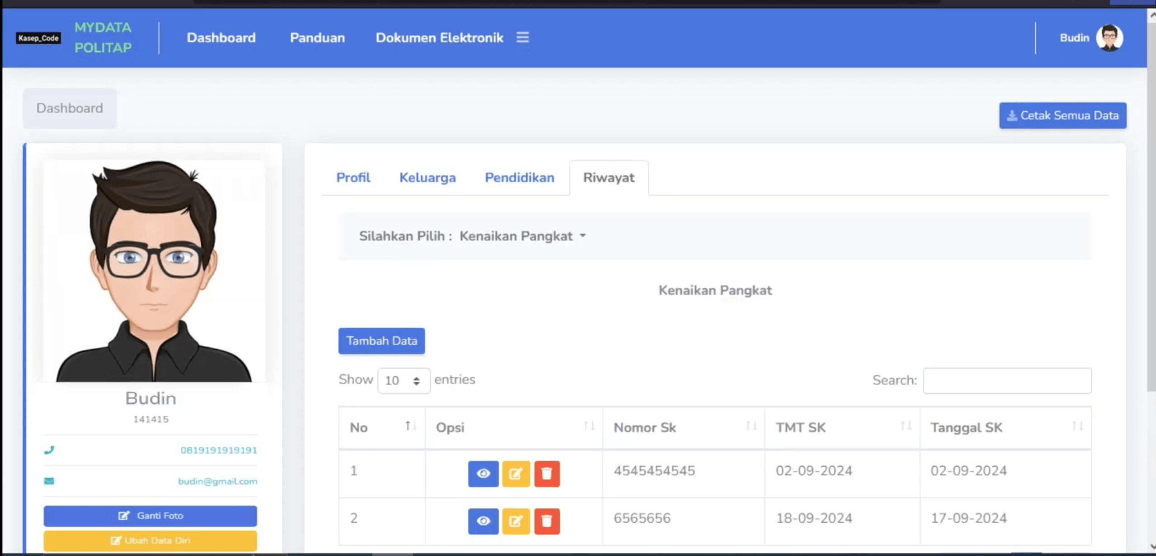Viewport: 1156px width, 556px height.
Task: Click the envelope email icon
Action: coord(49,481)
